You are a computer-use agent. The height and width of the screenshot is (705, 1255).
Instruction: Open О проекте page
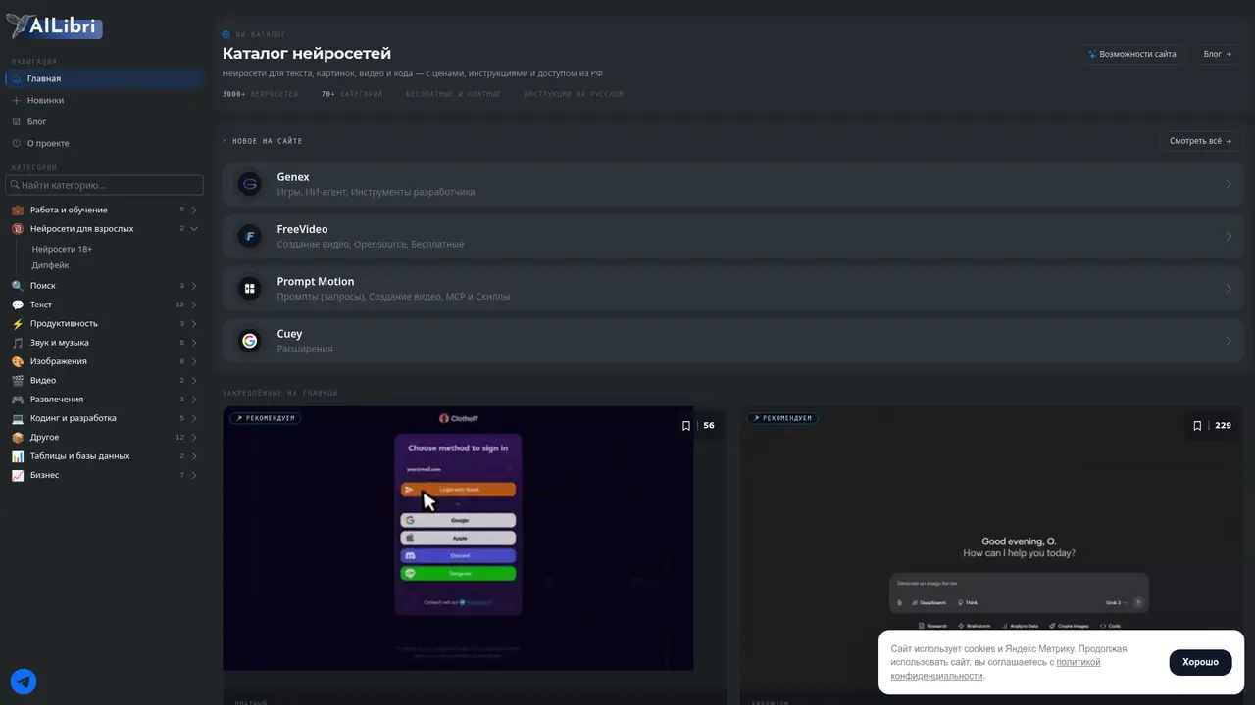click(x=105, y=143)
